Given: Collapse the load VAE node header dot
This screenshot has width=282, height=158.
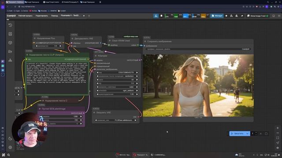Looking at the screenshot, I should click(94, 112).
